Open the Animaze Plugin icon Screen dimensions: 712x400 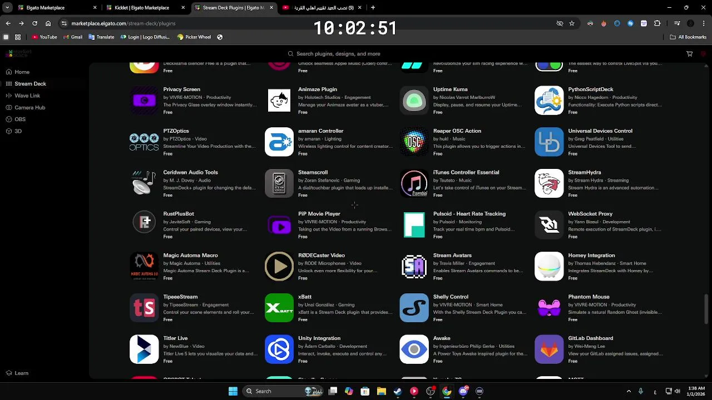pyautogui.click(x=279, y=101)
